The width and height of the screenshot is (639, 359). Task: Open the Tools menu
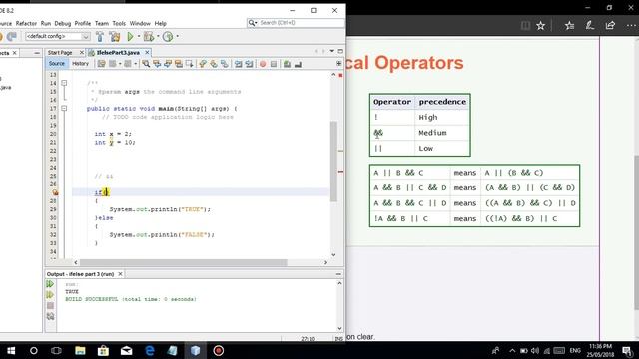(119, 23)
